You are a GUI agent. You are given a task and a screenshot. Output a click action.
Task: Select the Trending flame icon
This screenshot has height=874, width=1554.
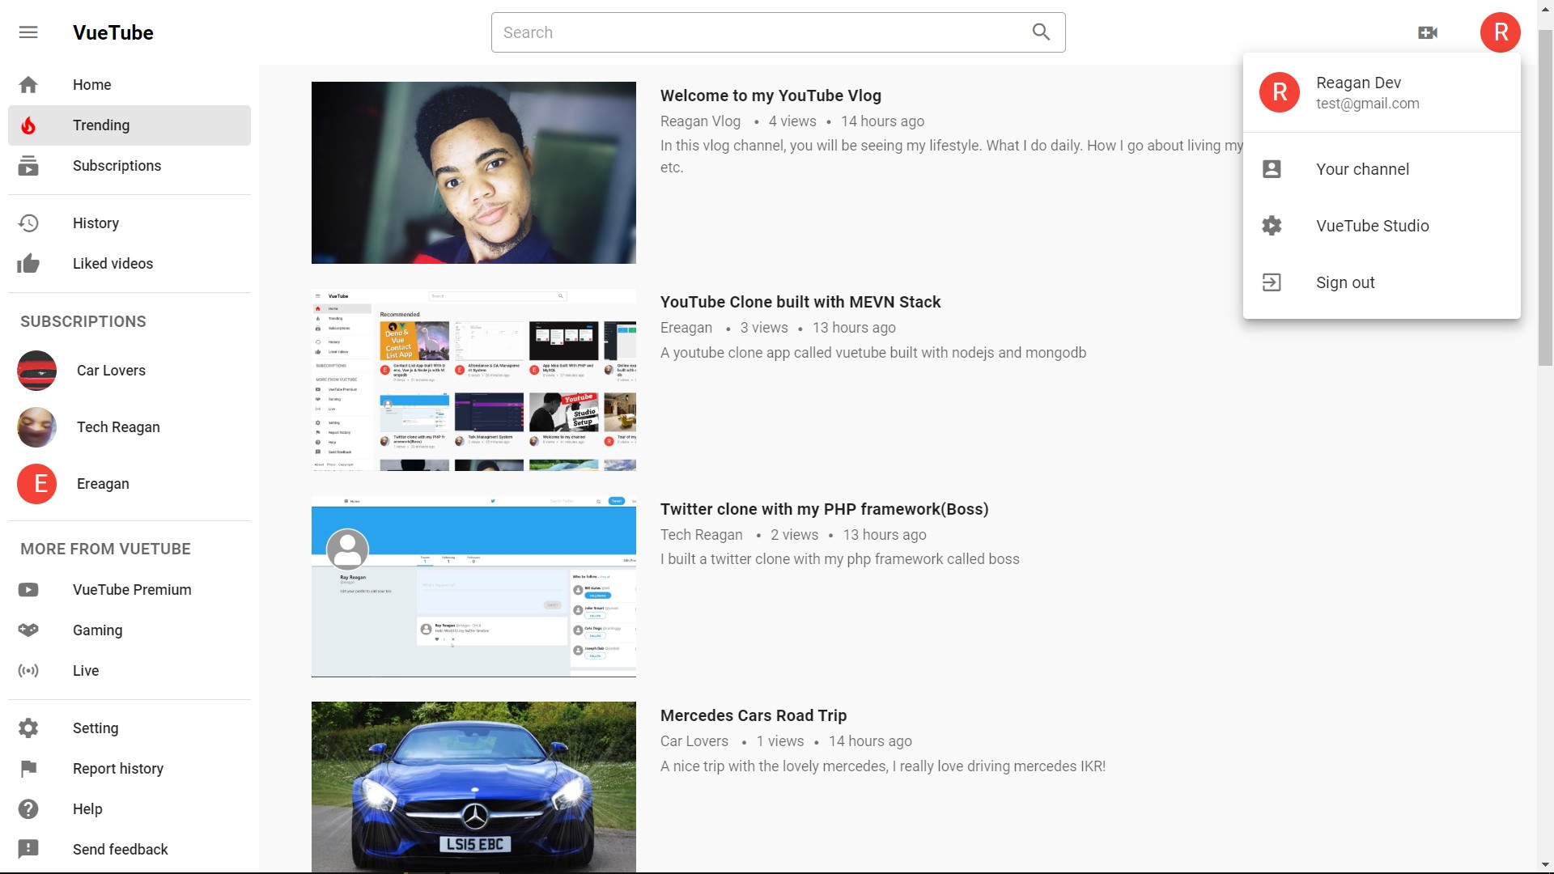(x=28, y=125)
